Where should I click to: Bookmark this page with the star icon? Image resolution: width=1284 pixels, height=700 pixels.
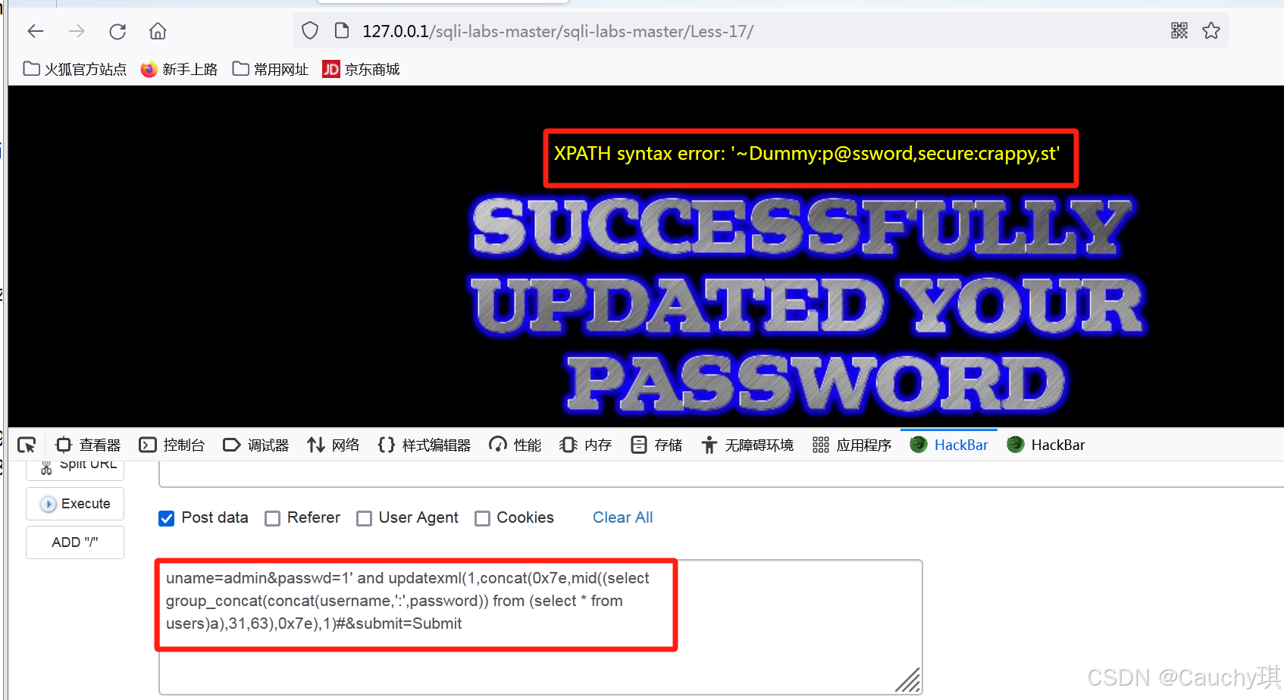[1211, 31]
